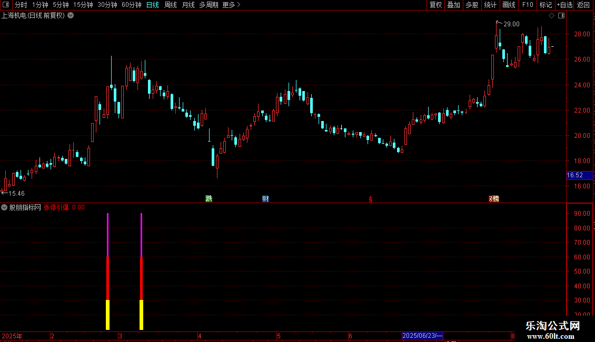
Task: Expand the 更多 periods menu
Action: [x=231, y=5]
